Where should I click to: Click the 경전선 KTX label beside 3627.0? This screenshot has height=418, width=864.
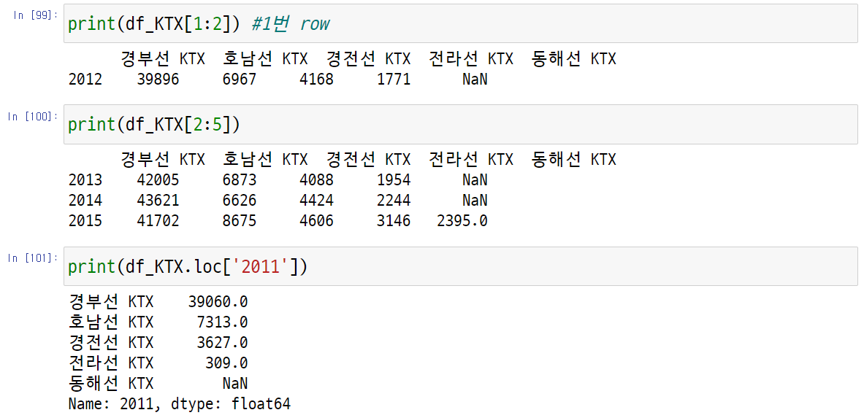coord(111,343)
